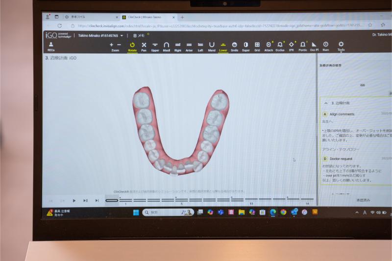Toggle Attachments visibility
This screenshot has height=261, width=392.
point(269,46)
